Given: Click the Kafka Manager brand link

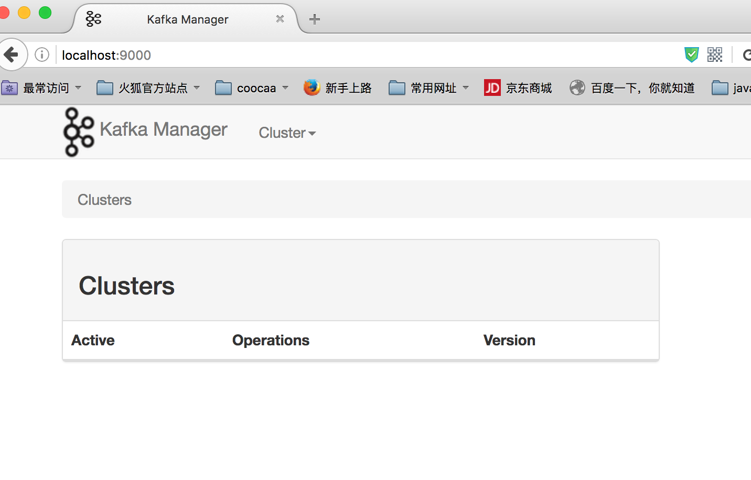Looking at the screenshot, I should [x=163, y=129].
